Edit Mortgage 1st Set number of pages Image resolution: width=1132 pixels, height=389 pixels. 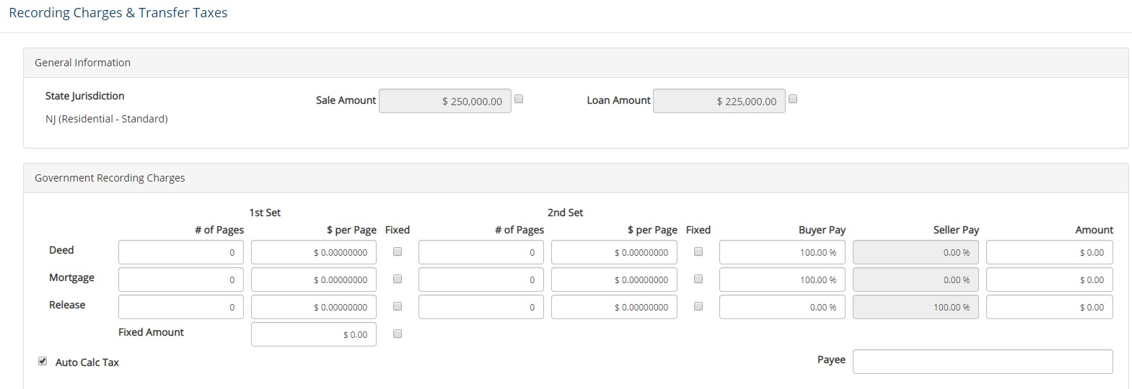point(181,280)
